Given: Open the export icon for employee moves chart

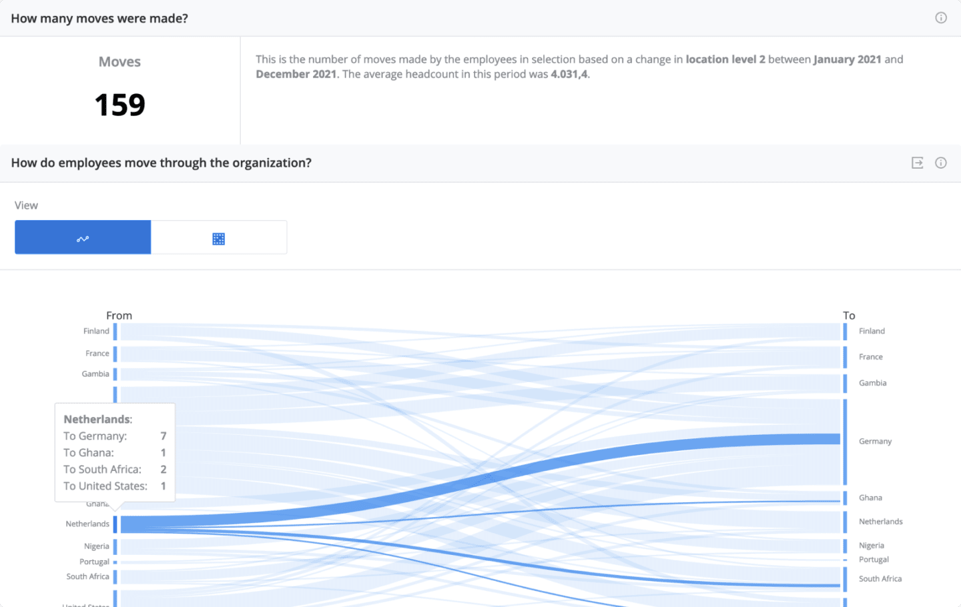Looking at the screenshot, I should click(x=917, y=162).
